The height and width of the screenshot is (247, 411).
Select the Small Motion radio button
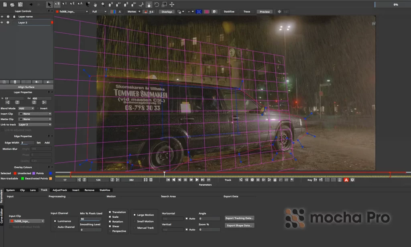tap(134, 221)
